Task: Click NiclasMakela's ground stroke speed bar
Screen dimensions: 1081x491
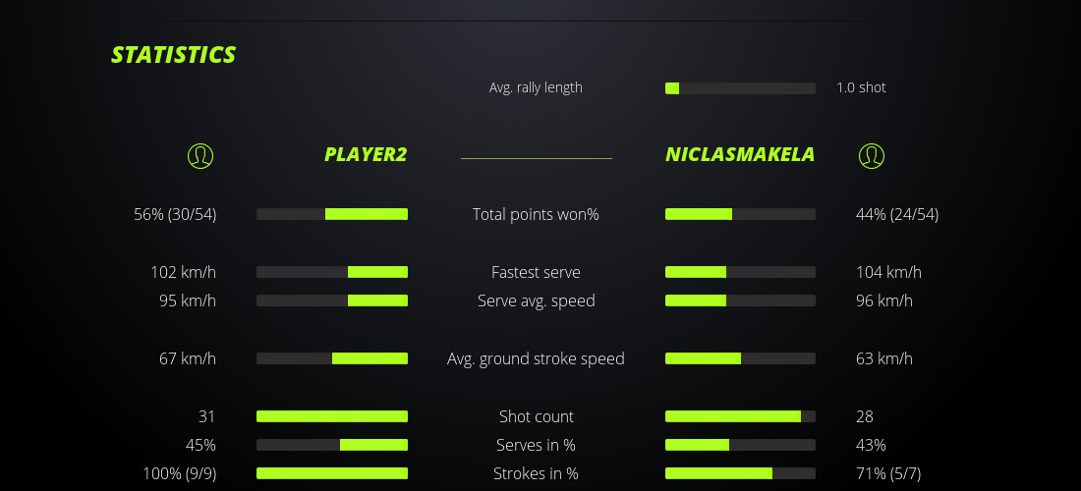Action: [740, 358]
